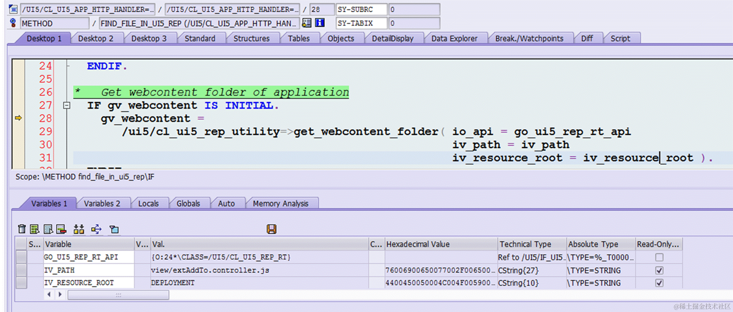Click the table scroll-left arrow
Viewport: 733px width, 312px height.
(x=49, y=294)
